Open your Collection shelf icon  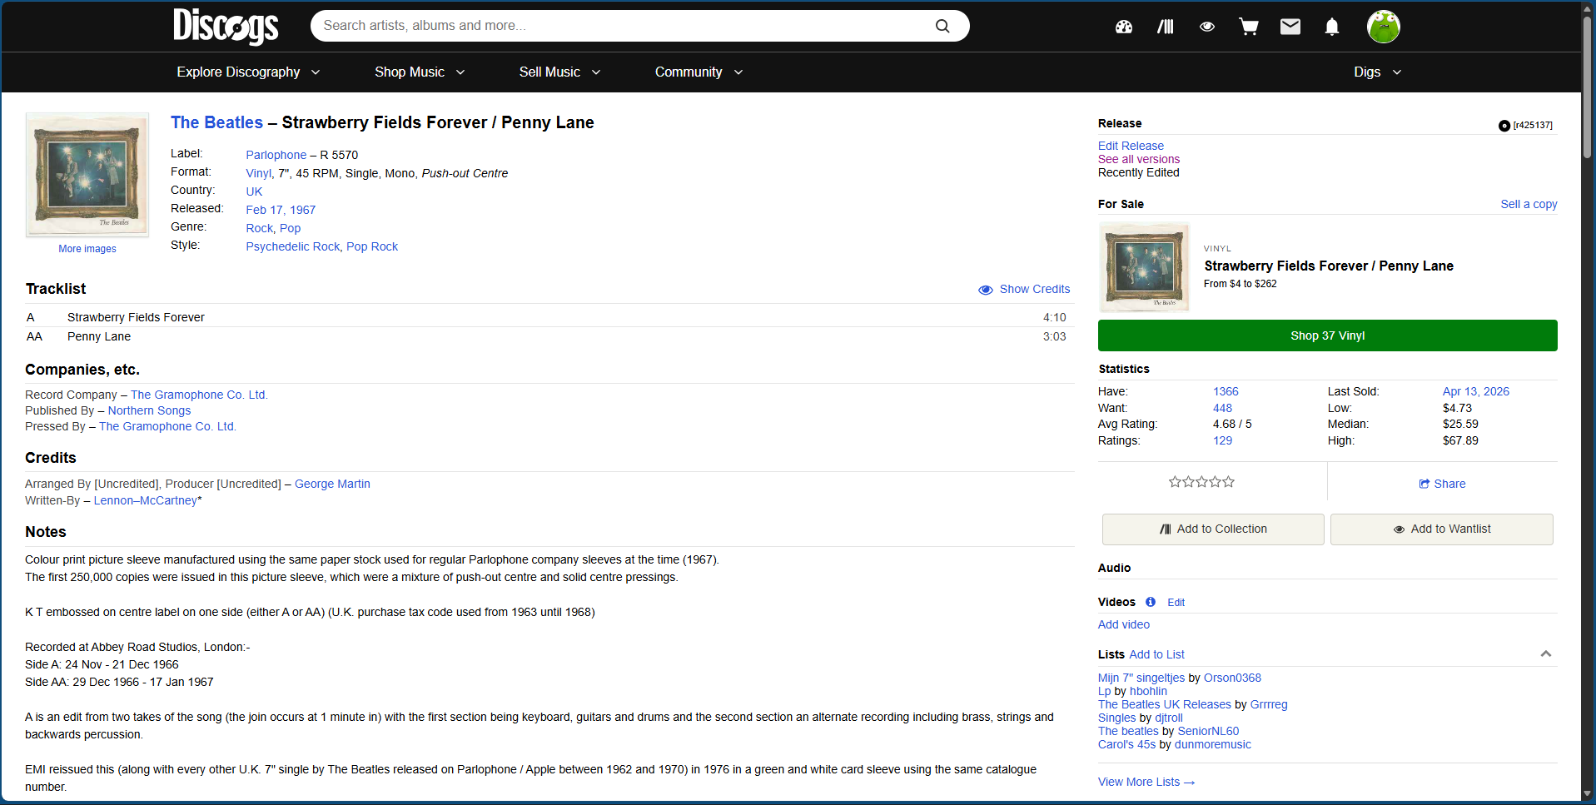[1165, 26]
